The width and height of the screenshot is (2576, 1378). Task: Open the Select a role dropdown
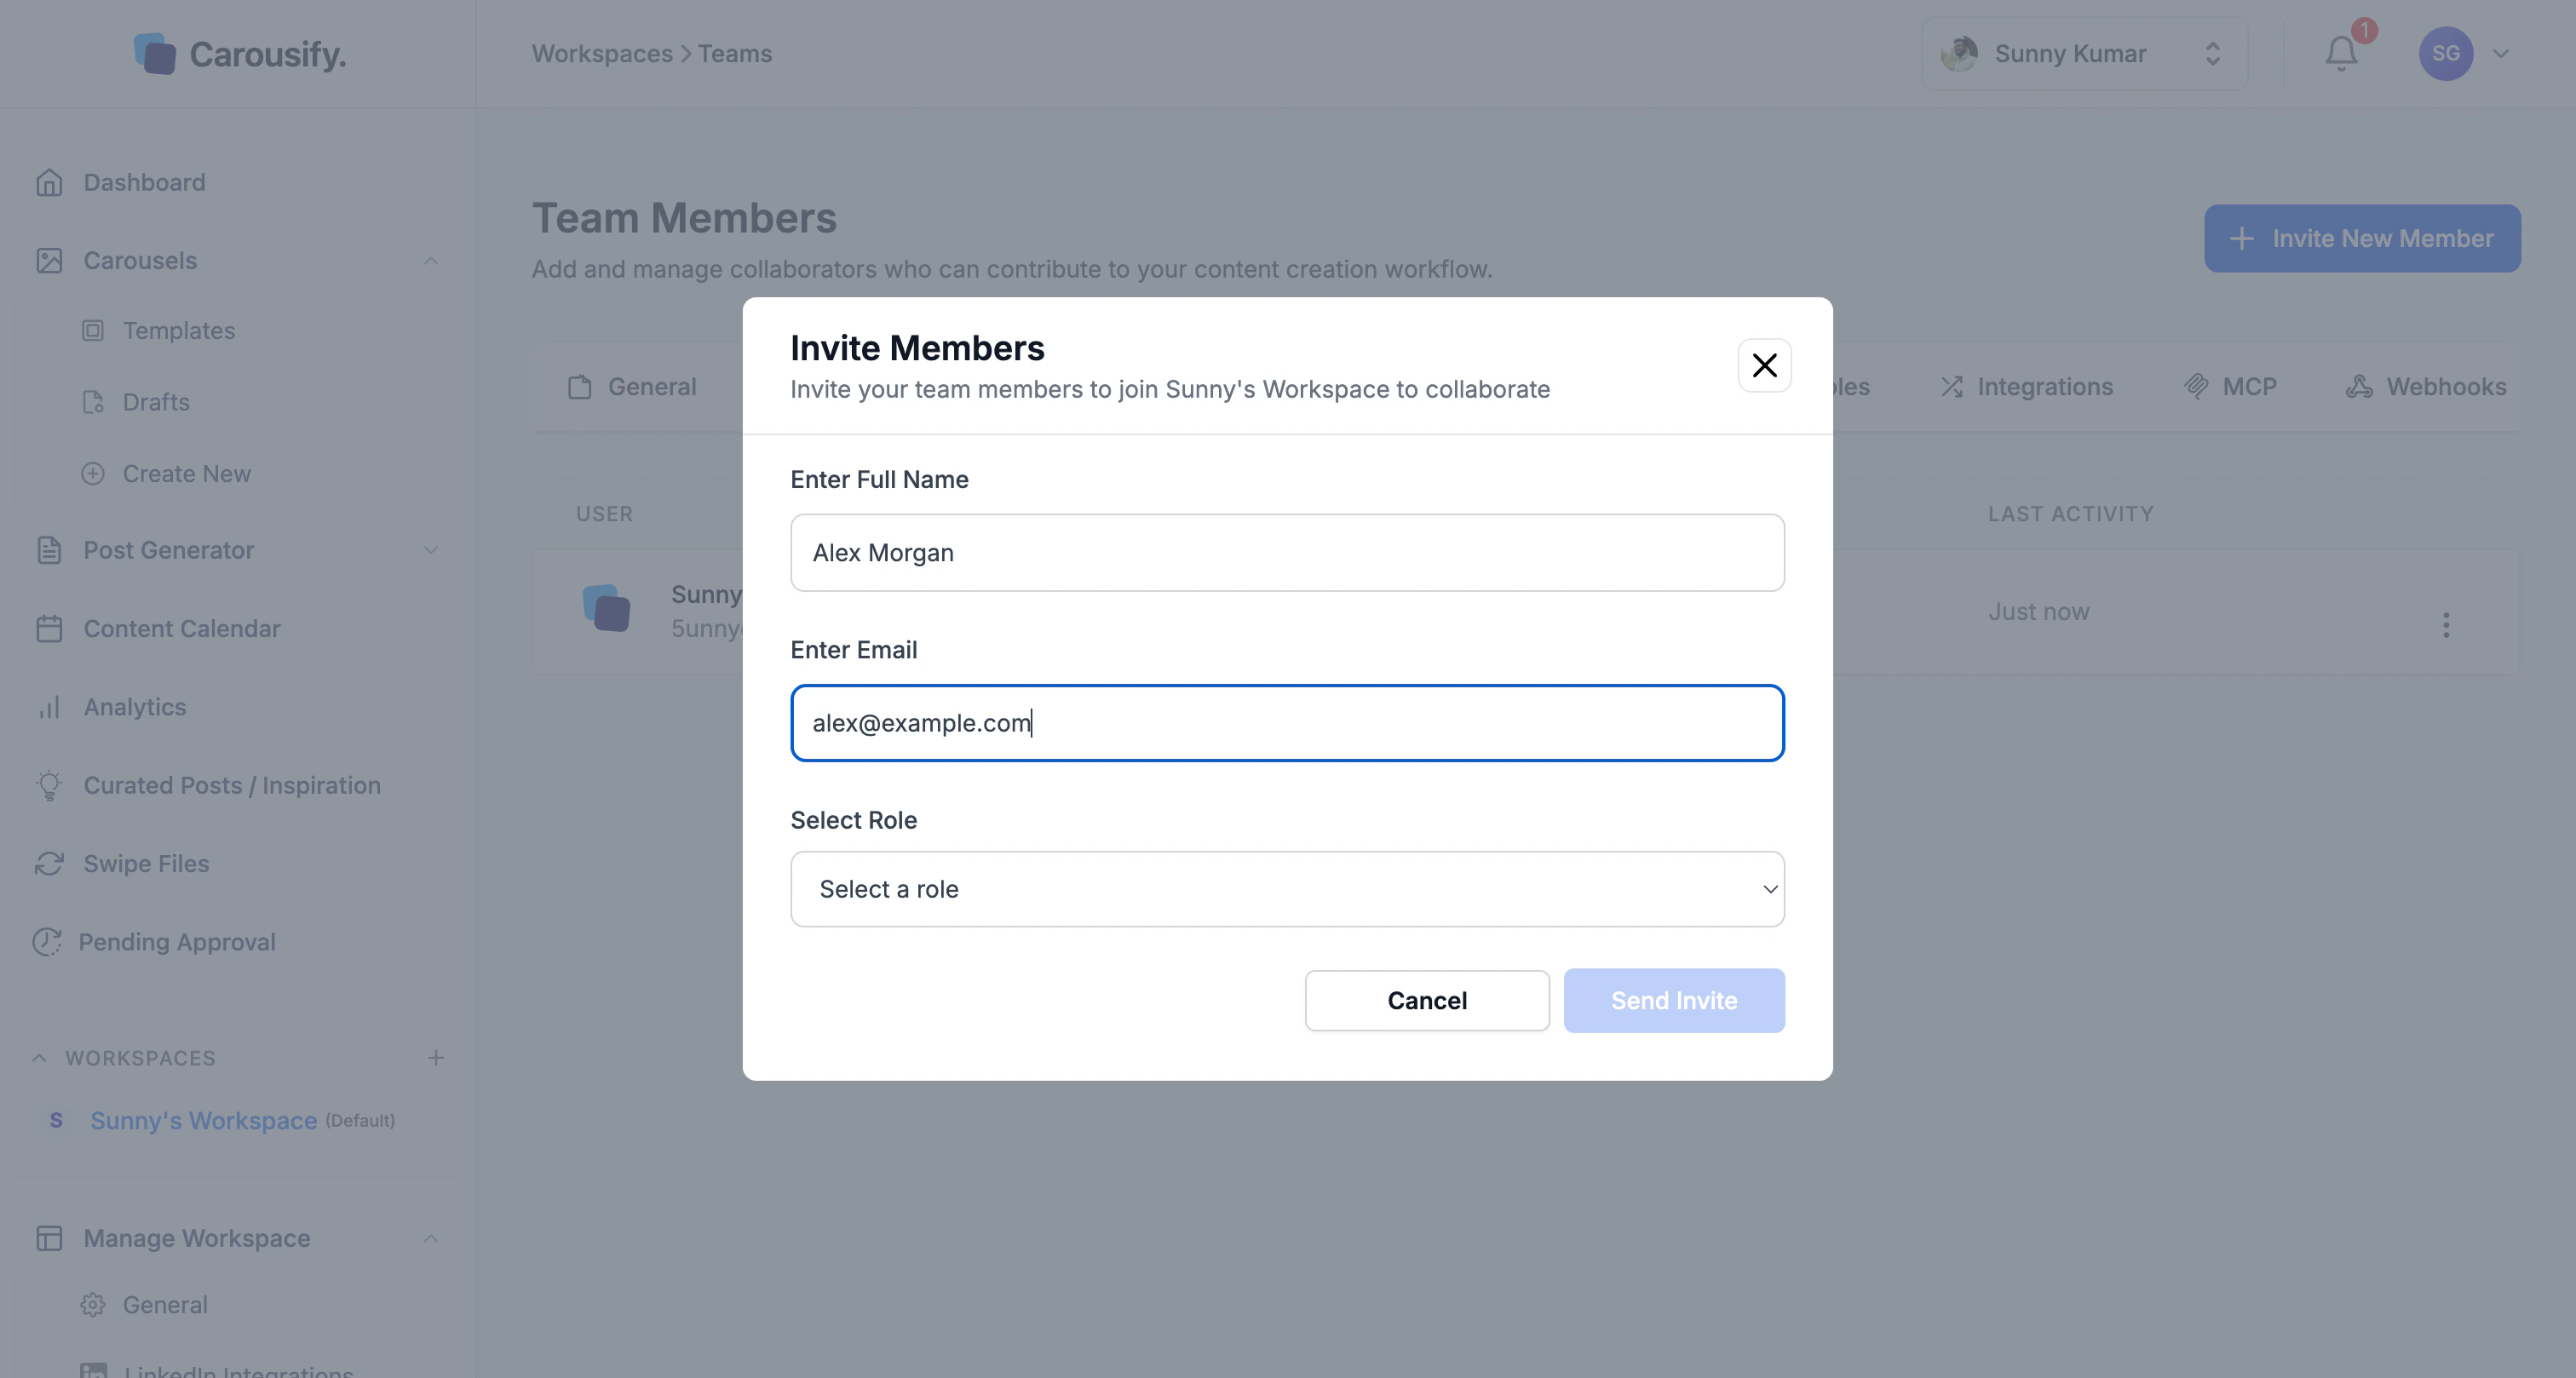[1287, 889]
